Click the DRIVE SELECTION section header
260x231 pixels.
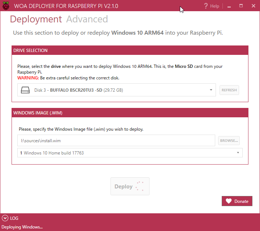[x=130, y=51]
